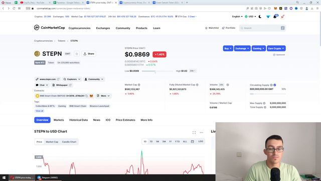Open Exchanges nav menu
The image size is (321, 181).
103,28
